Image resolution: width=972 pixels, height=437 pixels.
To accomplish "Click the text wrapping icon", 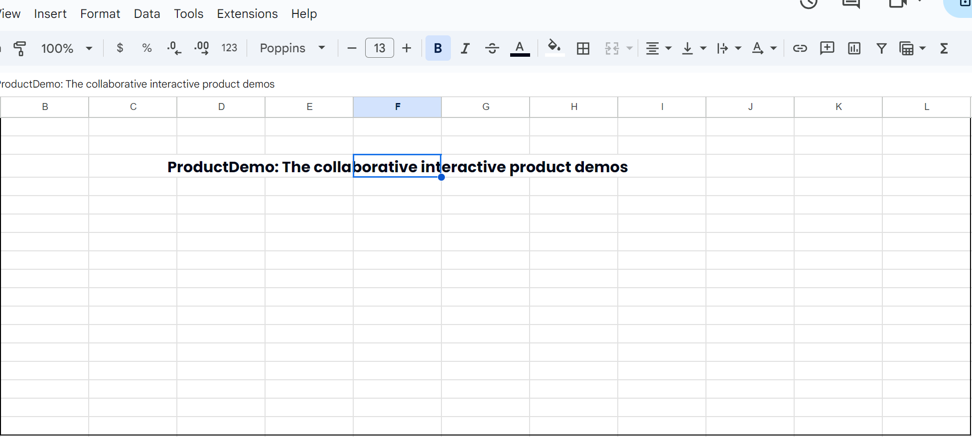I will point(722,48).
